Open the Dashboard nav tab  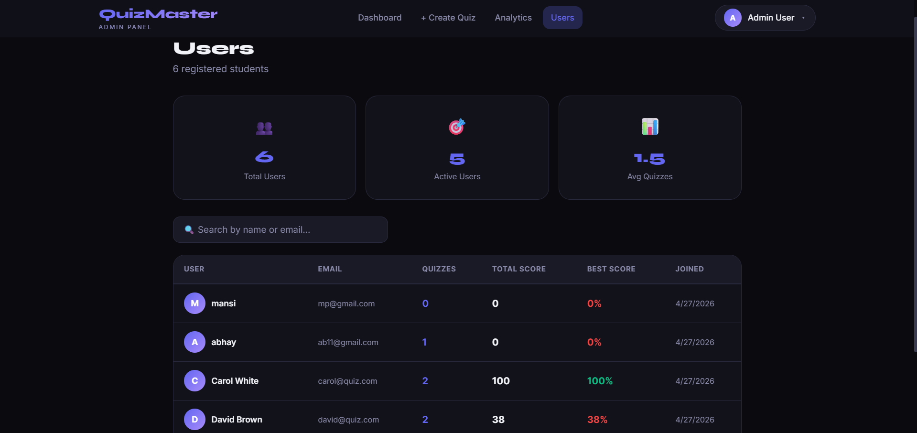(x=379, y=18)
